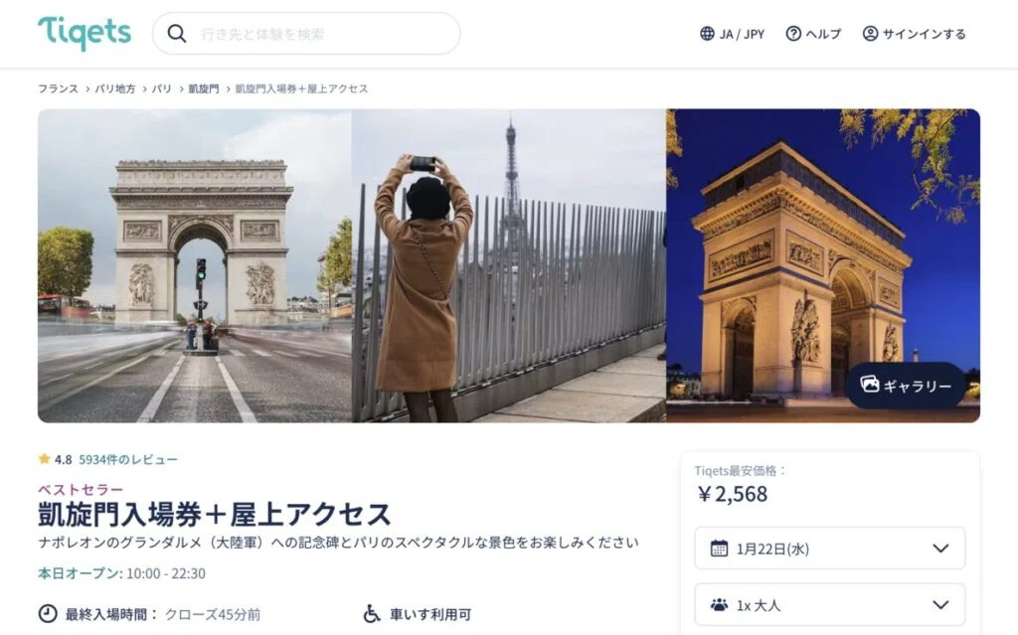Open the ヘルプ link

pyautogui.click(x=813, y=34)
